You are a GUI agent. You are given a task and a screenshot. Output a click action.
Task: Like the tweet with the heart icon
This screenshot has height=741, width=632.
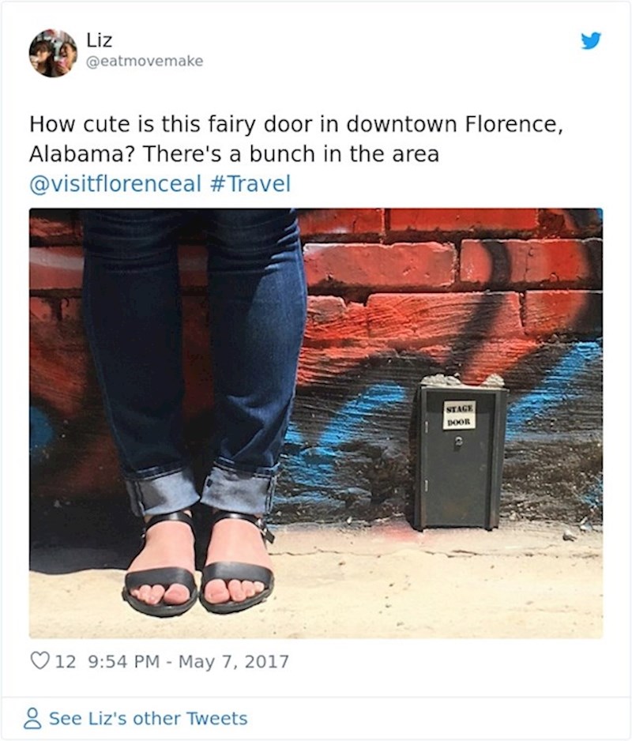40,660
